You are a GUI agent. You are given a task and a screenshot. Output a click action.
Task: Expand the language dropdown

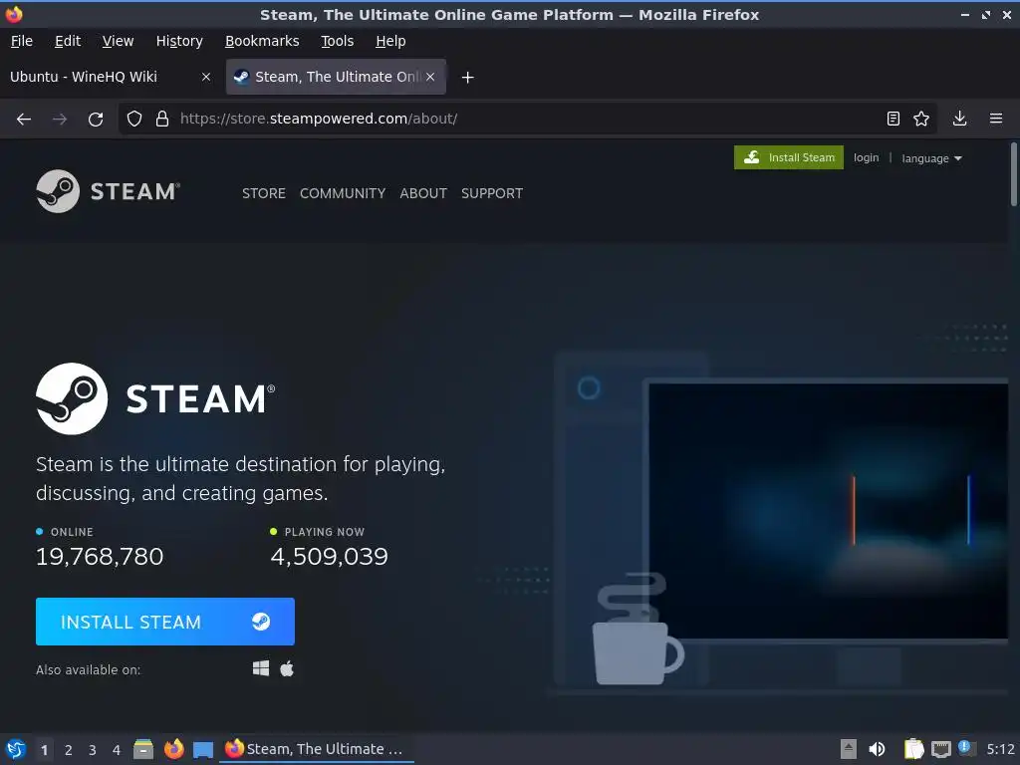[931, 158]
